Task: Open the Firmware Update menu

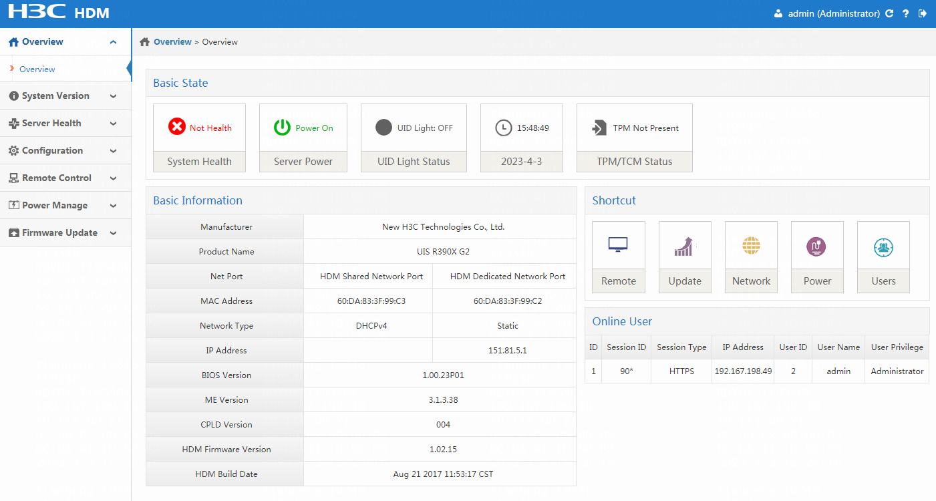Action: click(65, 233)
